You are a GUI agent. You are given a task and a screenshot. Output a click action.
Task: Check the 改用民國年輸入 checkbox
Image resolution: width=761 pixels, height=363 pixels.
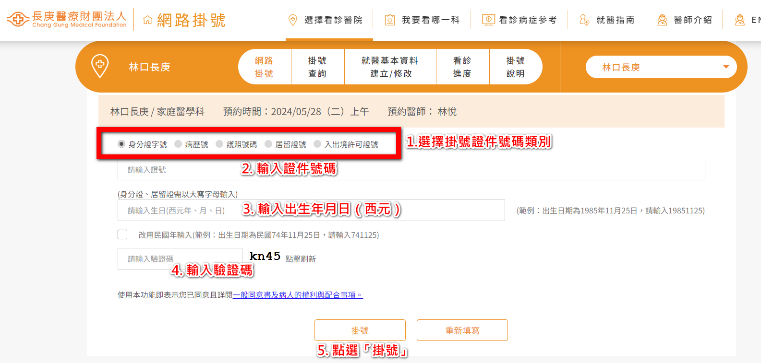[122, 234]
